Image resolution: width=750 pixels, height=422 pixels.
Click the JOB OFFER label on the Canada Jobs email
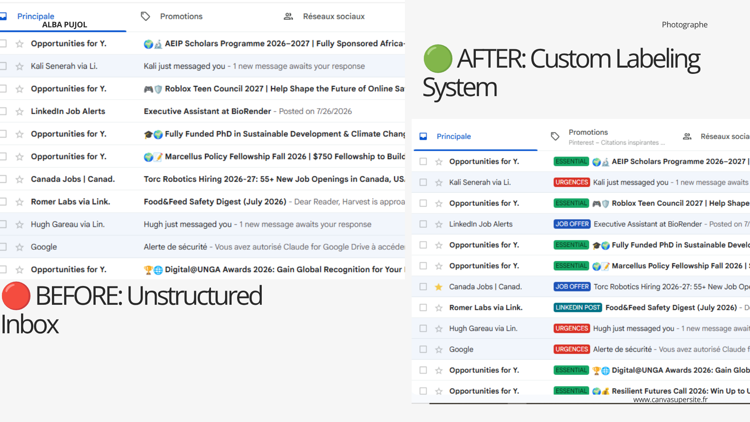572,287
